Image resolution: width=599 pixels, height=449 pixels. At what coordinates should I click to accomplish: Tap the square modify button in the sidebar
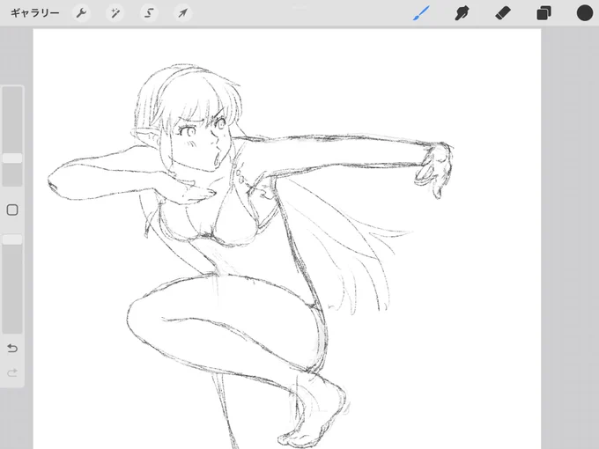pyautogui.click(x=12, y=210)
